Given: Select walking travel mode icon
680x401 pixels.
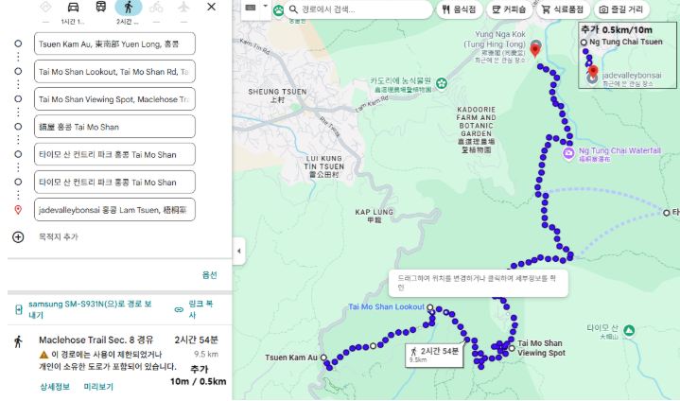Looking at the screenshot, I should pyautogui.click(x=129, y=7).
